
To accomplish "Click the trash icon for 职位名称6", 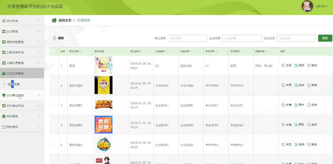I will tap(309, 125).
